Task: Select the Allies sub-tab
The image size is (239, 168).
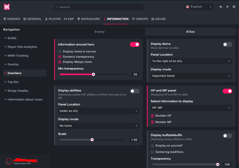Action: click(190, 32)
